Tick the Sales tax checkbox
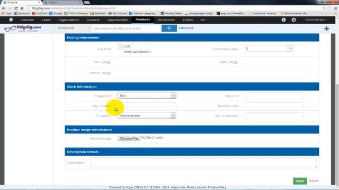 tap(236, 62)
